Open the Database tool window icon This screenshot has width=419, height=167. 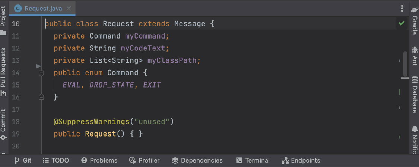(415, 79)
